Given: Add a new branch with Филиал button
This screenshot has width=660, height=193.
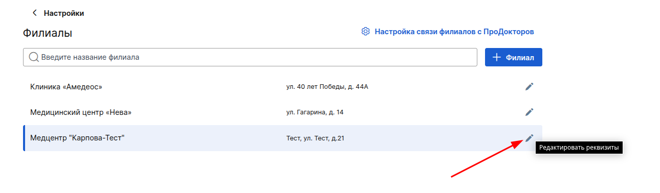Looking at the screenshot, I should pyautogui.click(x=514, y=57).
